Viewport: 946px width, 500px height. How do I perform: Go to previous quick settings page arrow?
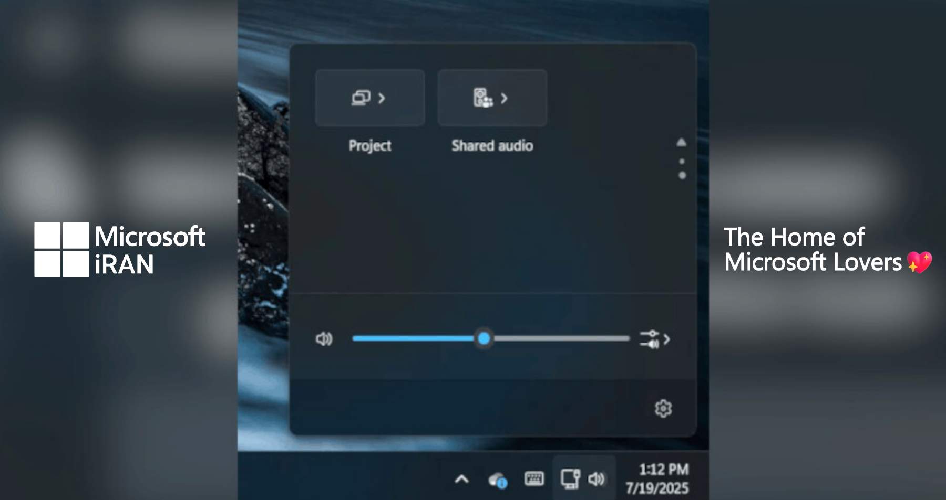[x=682, y=142]
